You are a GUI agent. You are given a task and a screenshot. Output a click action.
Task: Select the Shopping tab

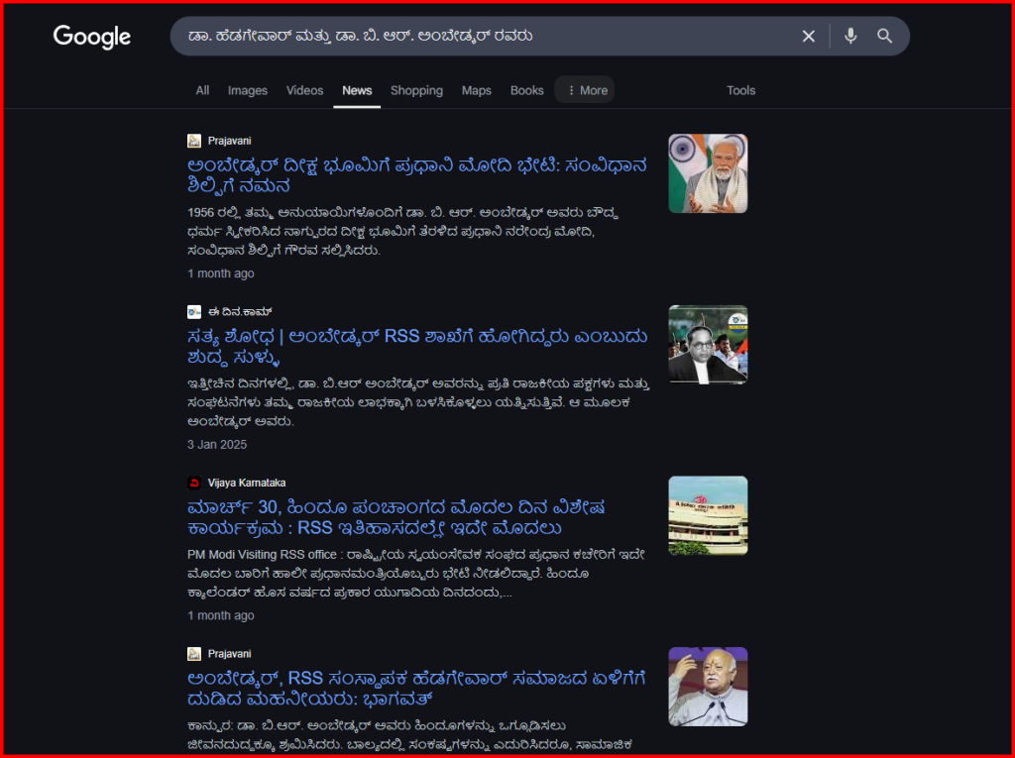[x=416, y=90]
